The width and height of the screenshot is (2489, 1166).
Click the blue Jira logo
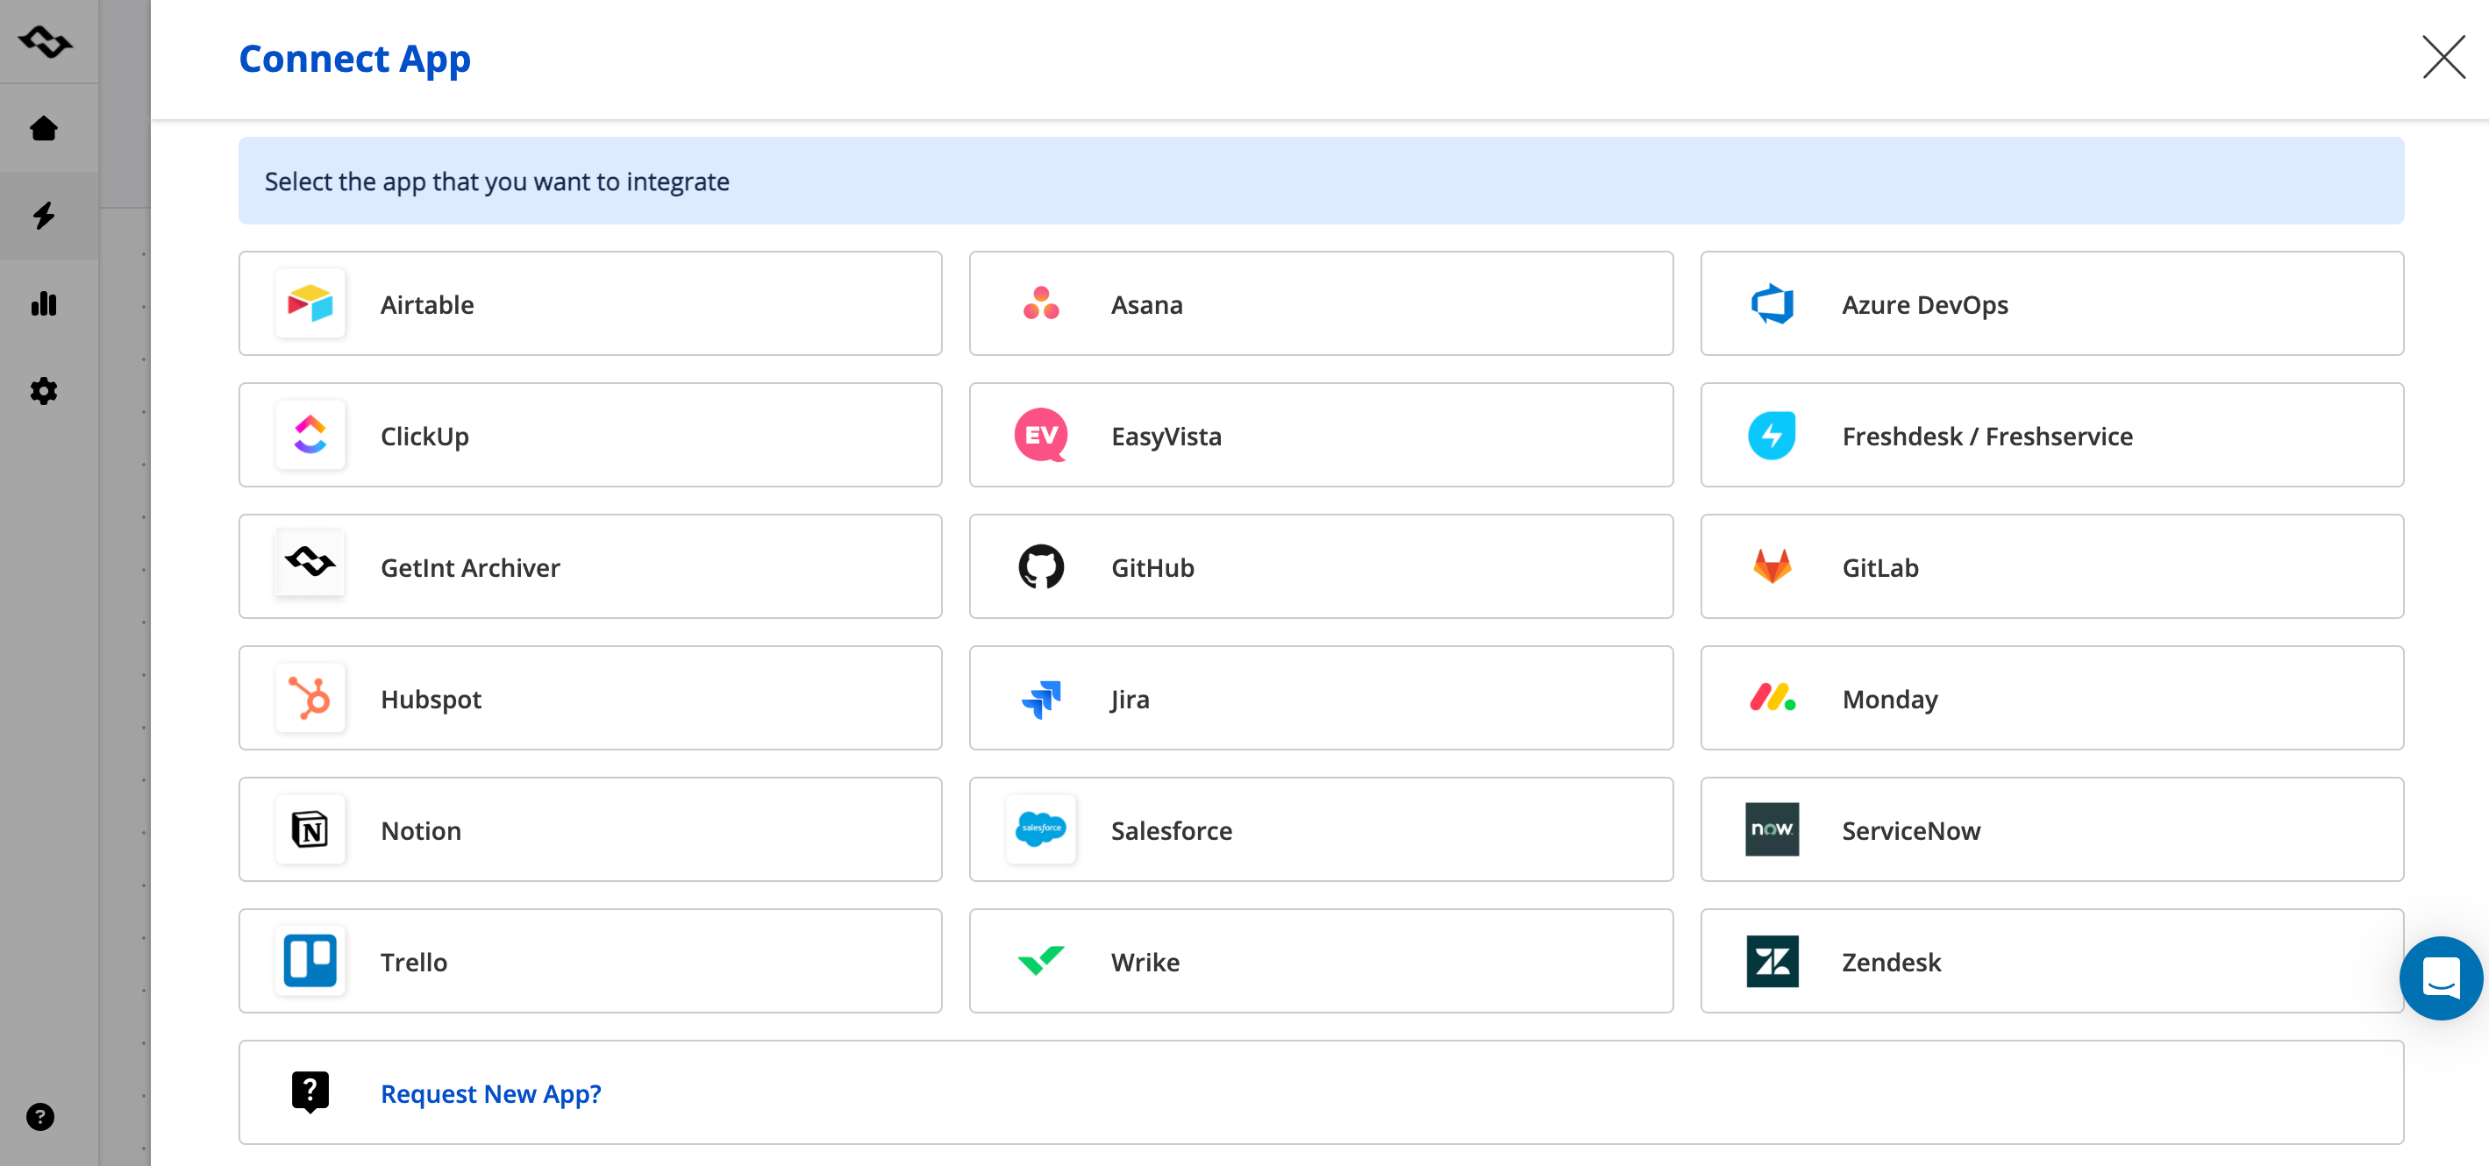click(x=1041, y=699)
